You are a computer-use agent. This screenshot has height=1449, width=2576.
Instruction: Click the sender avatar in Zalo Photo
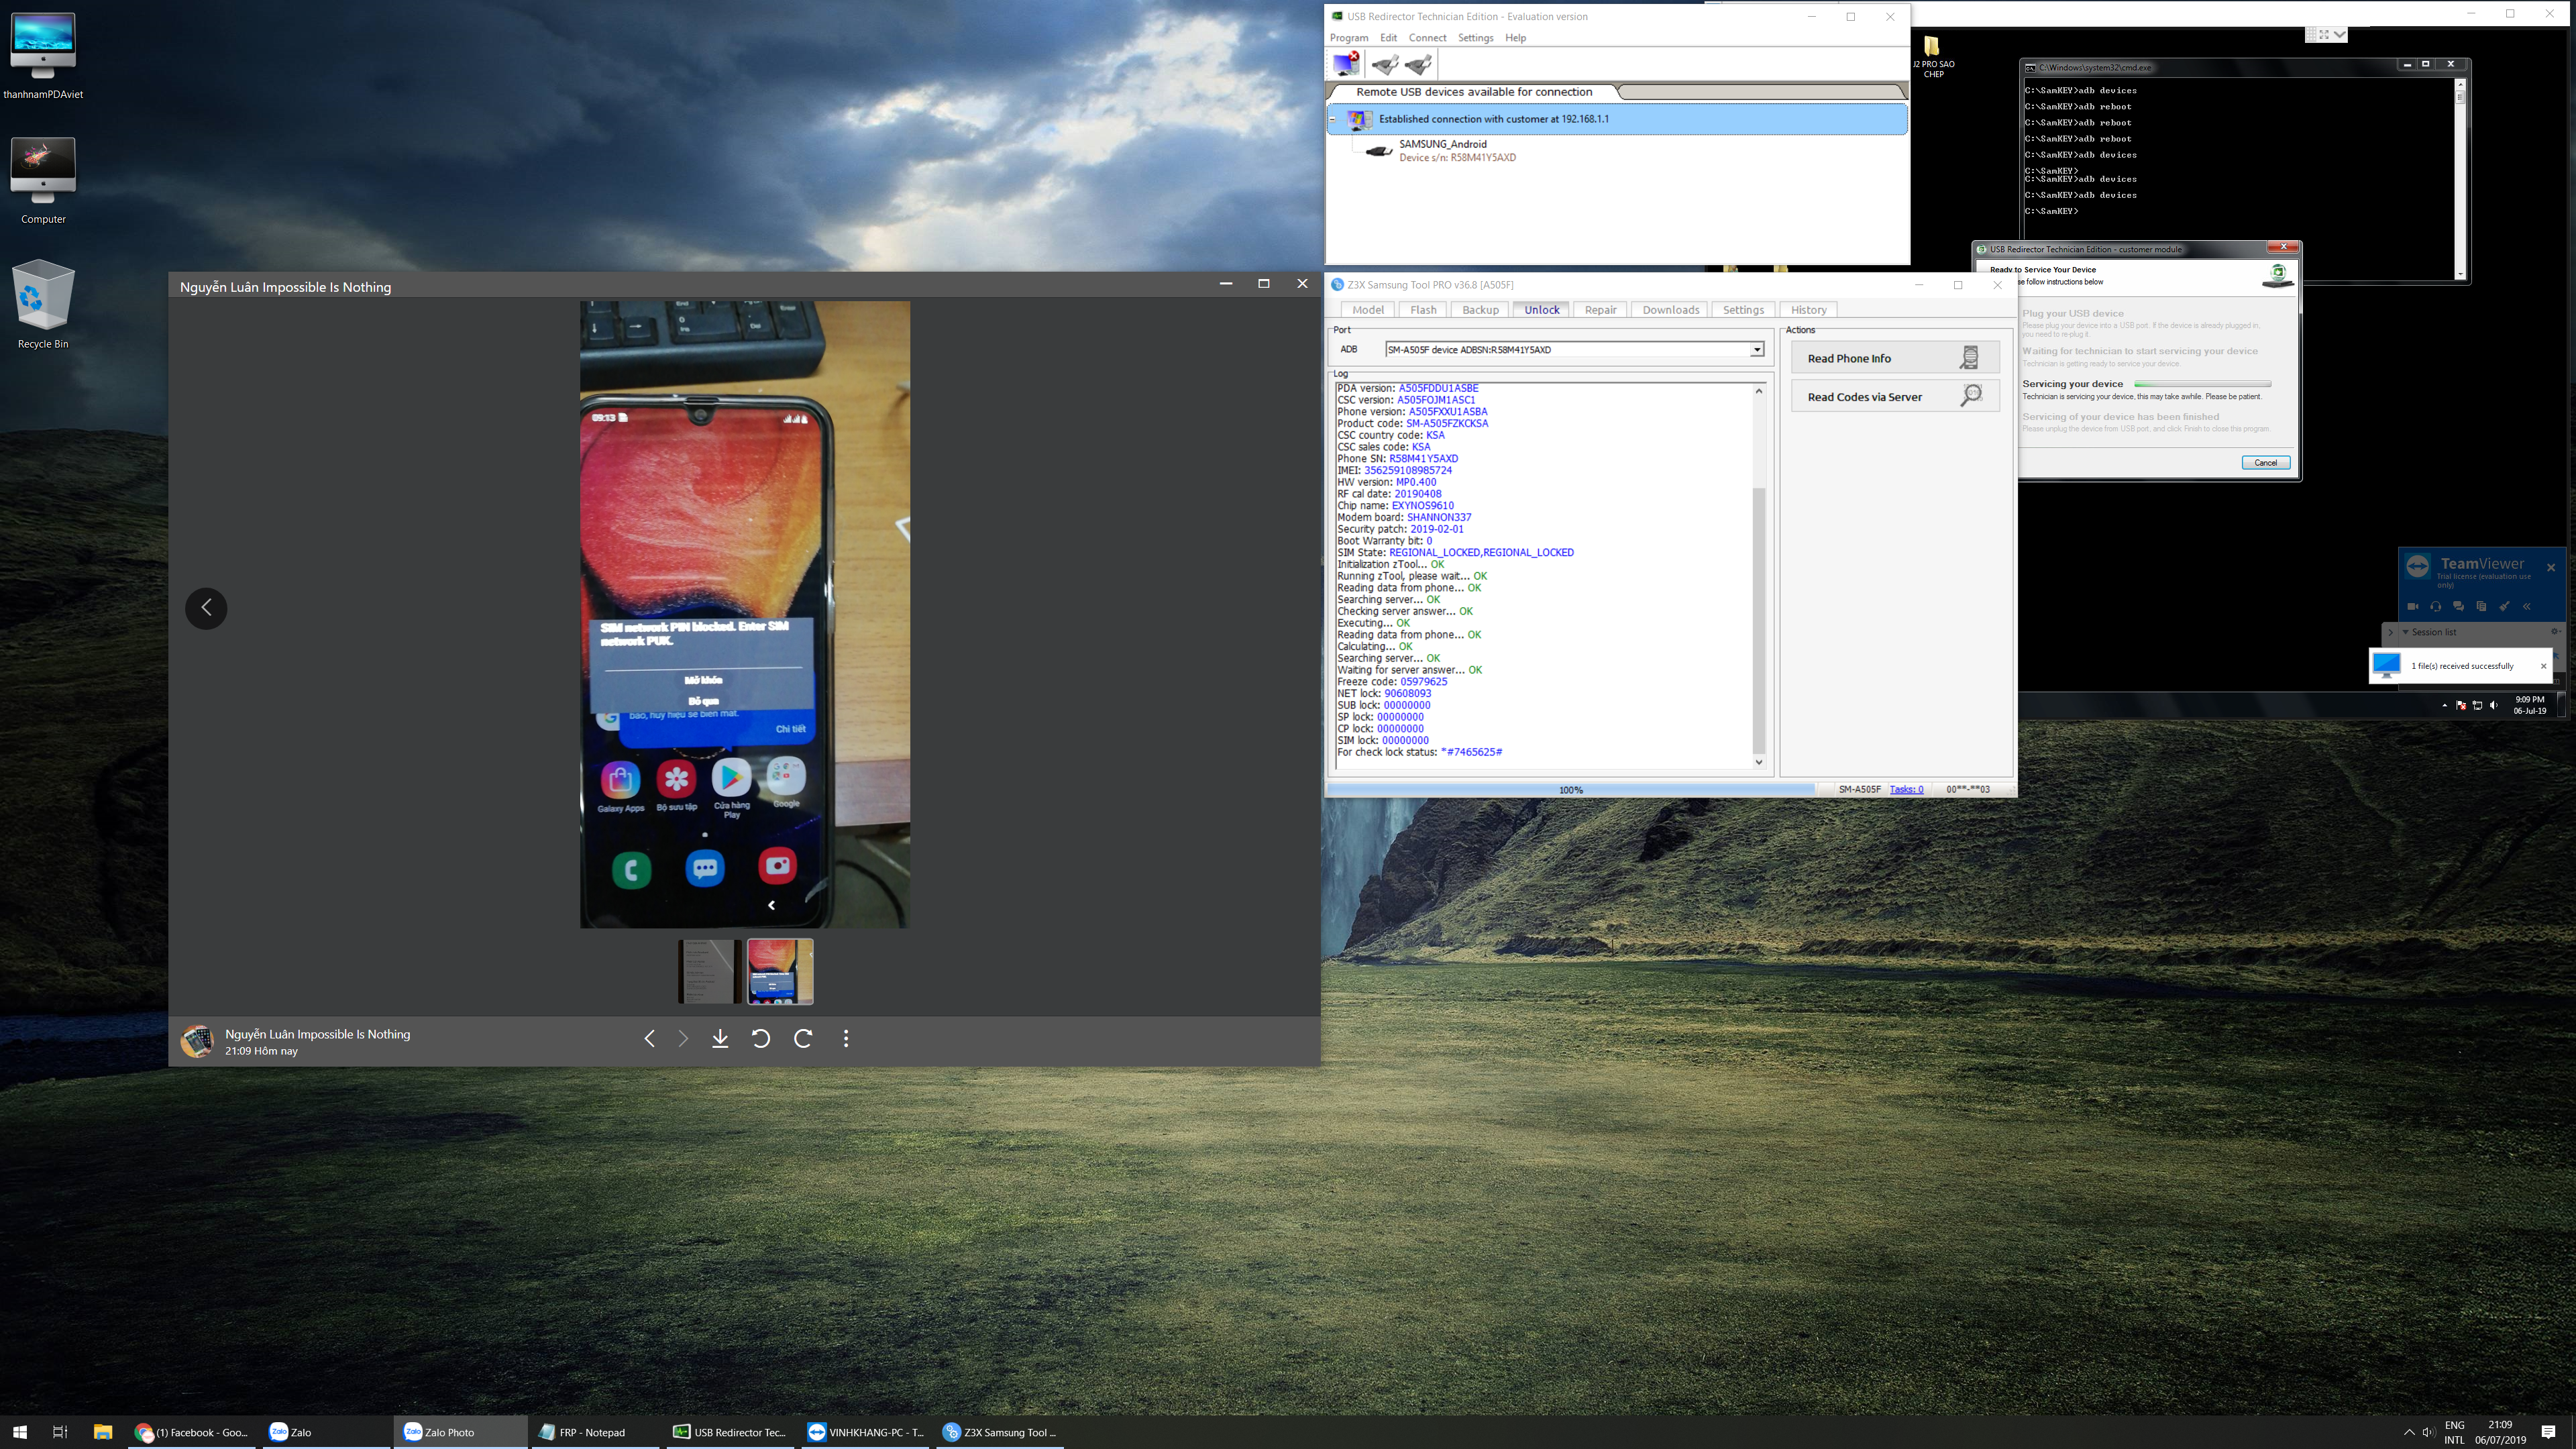pyautogui.click(x=197, y=1041)
